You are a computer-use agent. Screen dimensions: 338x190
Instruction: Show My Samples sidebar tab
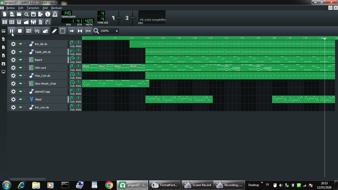coord(3,47)
